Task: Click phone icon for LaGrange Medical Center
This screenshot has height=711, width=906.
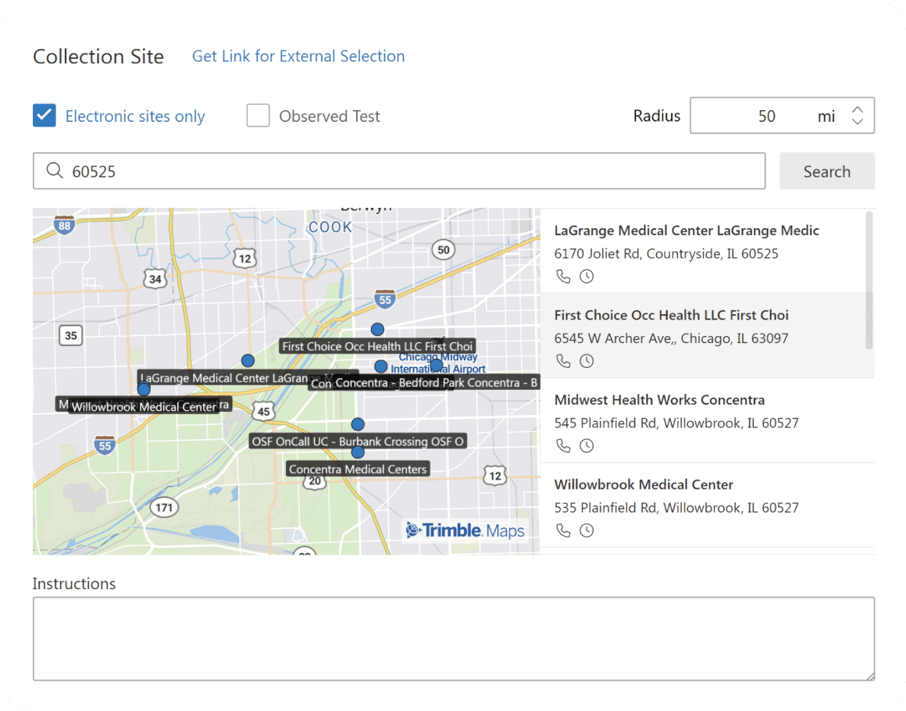Action: coord(563,277)
